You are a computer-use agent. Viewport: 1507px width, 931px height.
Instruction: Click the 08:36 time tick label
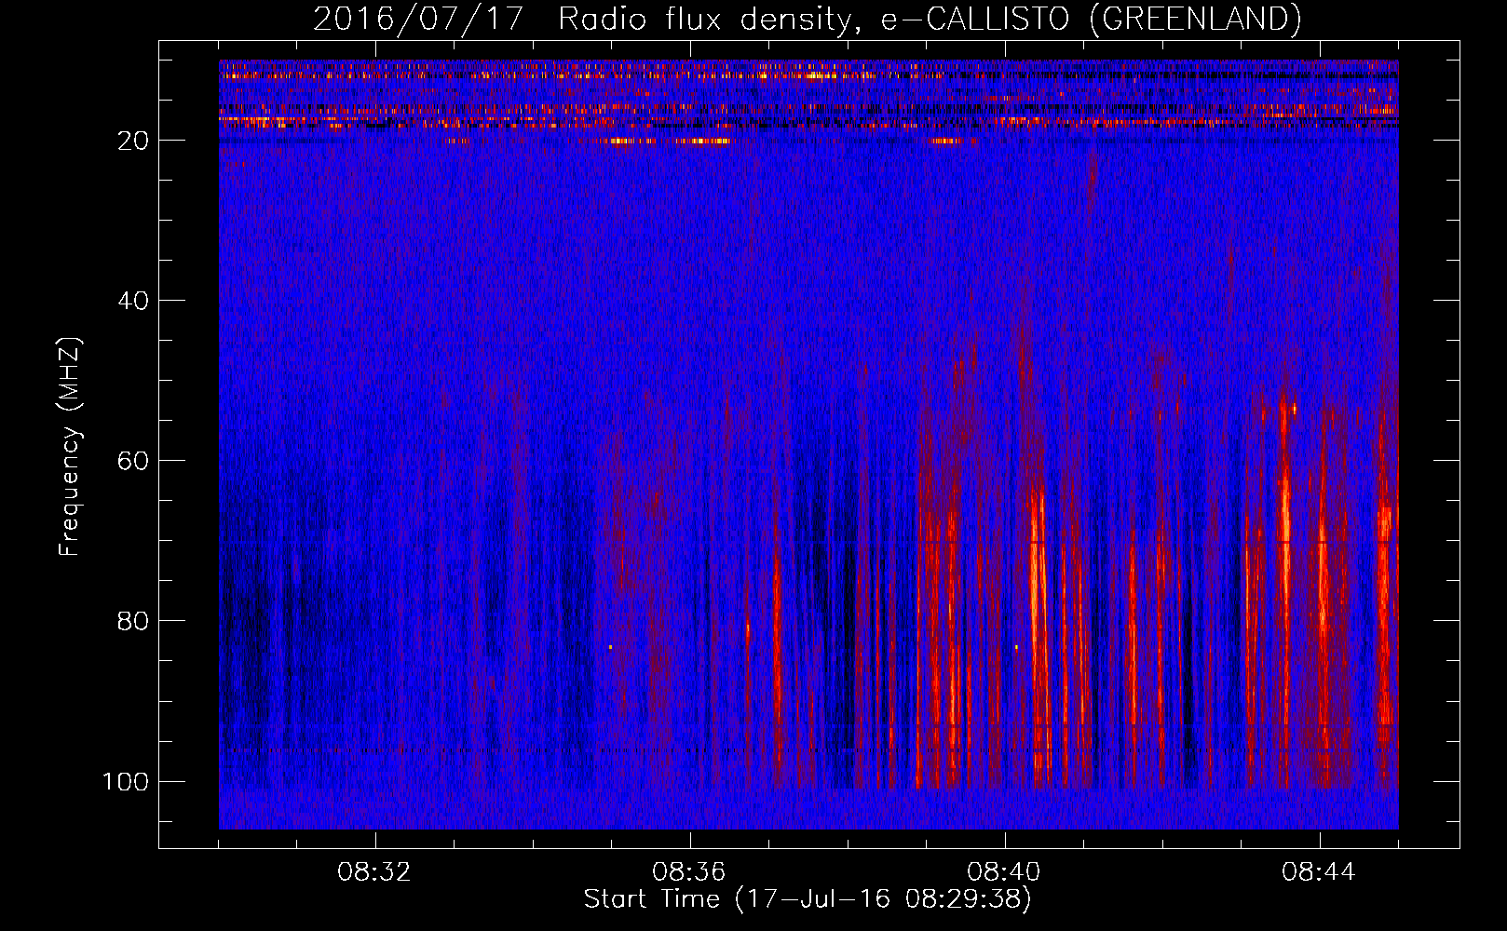689,872
